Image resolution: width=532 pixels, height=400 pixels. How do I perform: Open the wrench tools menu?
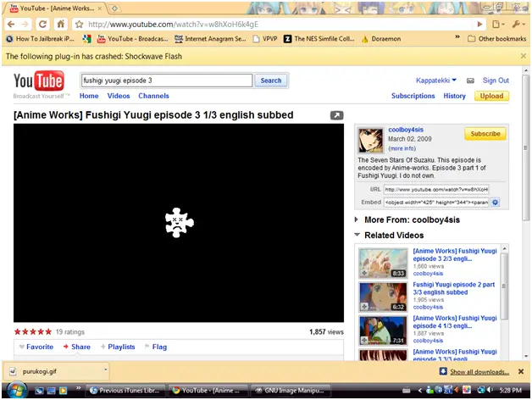tap(518, 24)
